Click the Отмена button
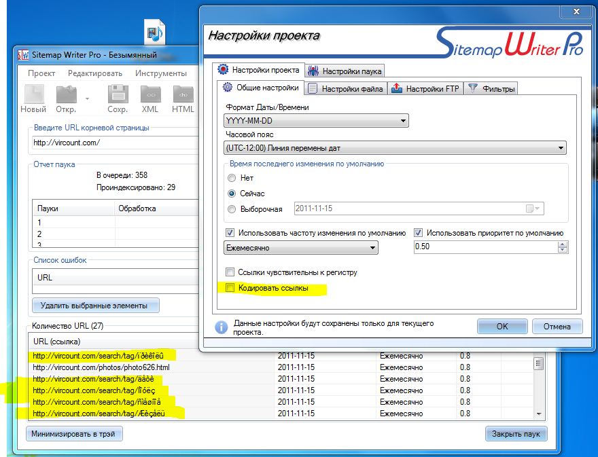The width and height of the screenshot is (598, 457). (x=557, y=326)
